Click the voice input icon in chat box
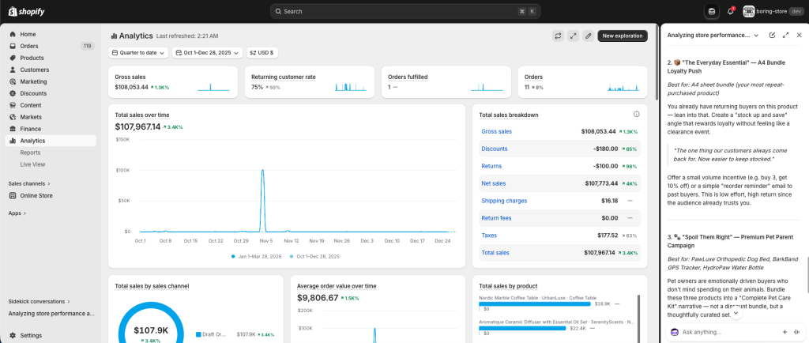 point(798,332)
